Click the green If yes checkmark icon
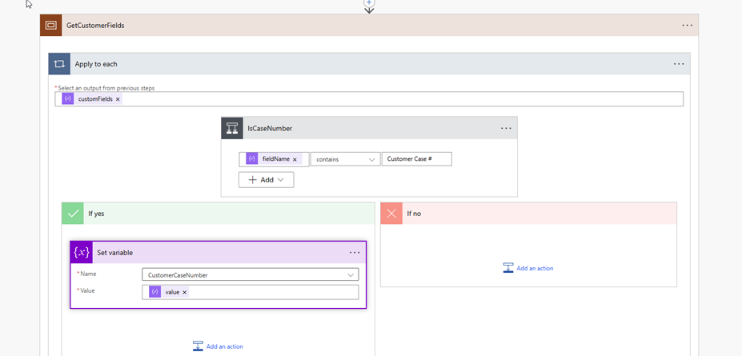The image size is (742, 356). click(x=73, y=214)
